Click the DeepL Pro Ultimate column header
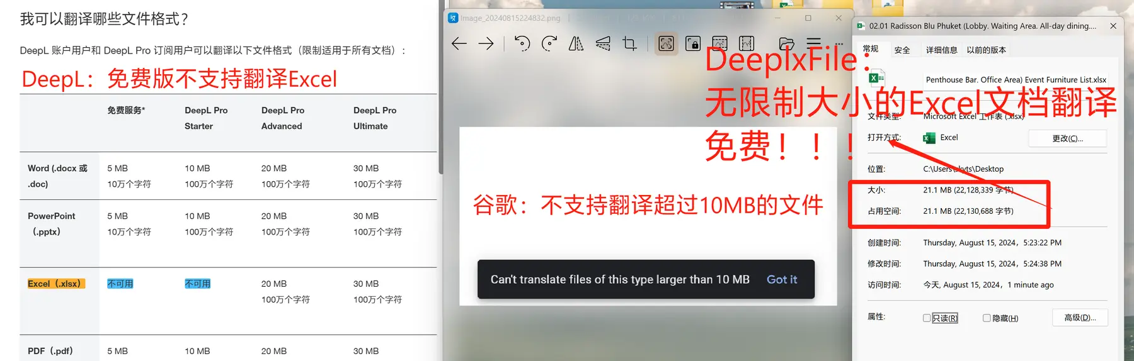This screenshot has height=361, width=1134. [375, 118]
